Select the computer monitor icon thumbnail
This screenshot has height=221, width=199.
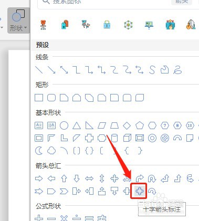coord(149,25)
